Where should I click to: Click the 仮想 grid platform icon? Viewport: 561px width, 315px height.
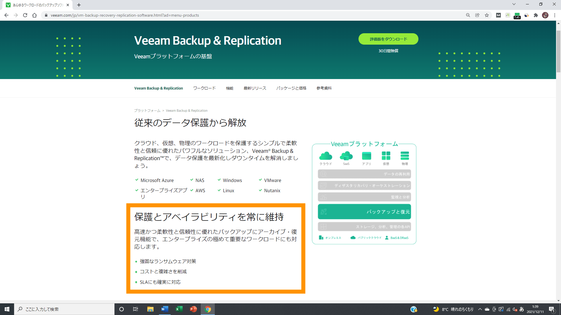point(386,156)
